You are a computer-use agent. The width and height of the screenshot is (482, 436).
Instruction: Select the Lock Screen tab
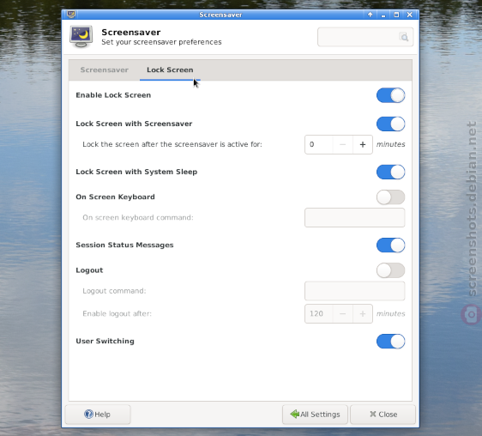(170, 70)
